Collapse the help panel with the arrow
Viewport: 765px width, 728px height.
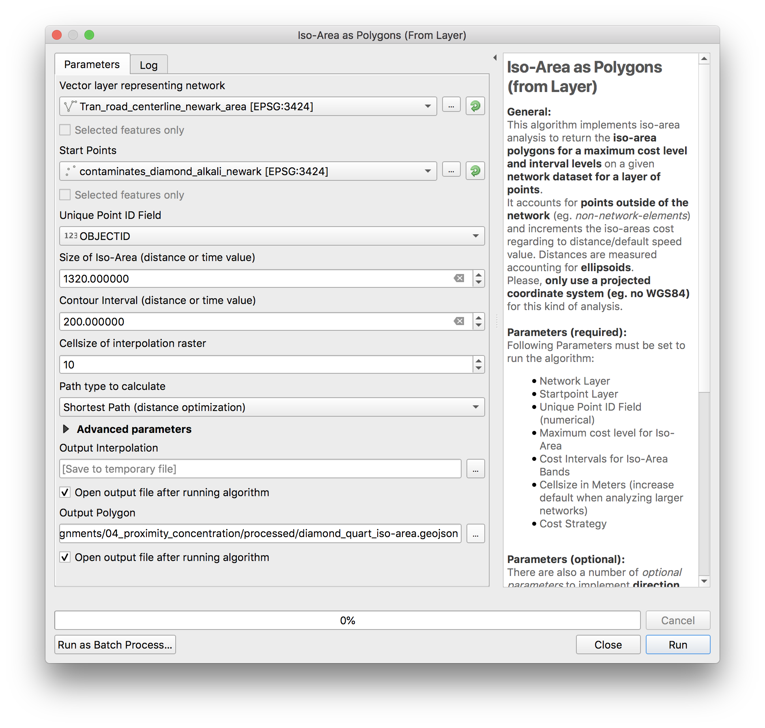(x=495, y=58)
